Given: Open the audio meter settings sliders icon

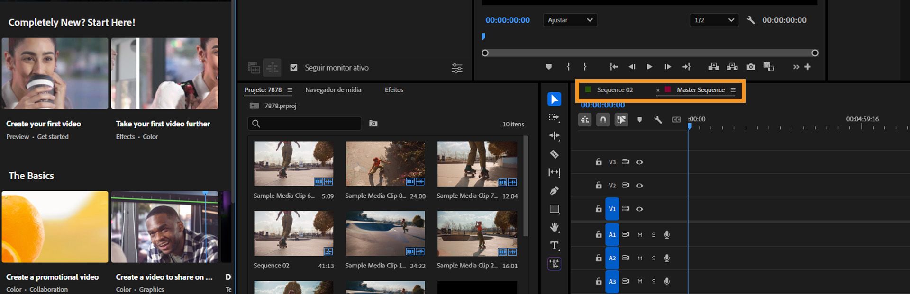Looking at the screenshot, I should pos(457,68).
